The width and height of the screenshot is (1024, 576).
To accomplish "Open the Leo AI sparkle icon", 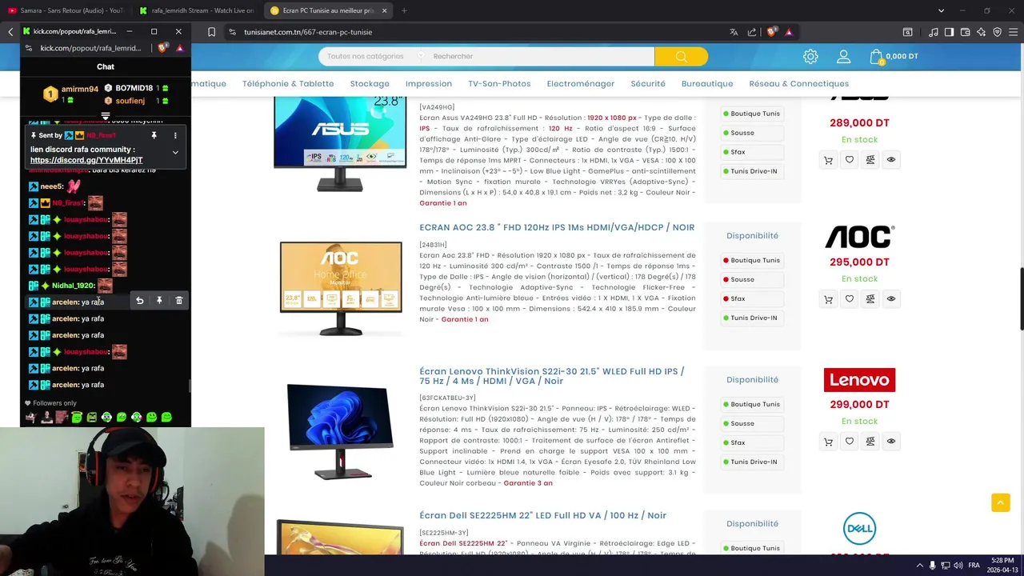I will click(x=981, y=32).
